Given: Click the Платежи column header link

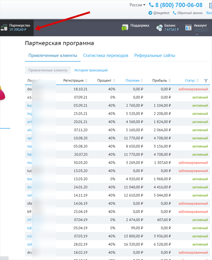Looking at the screenshot, I should coord(132,80).
